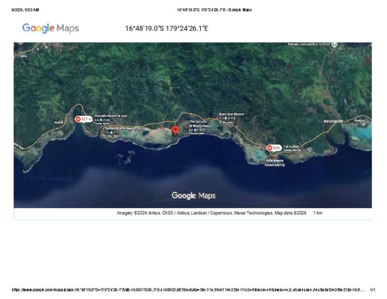Click the Fiji Lodge Vosa Ni Ua label
Viewport: 387px width, 299px height.
[x=292, y=148]
